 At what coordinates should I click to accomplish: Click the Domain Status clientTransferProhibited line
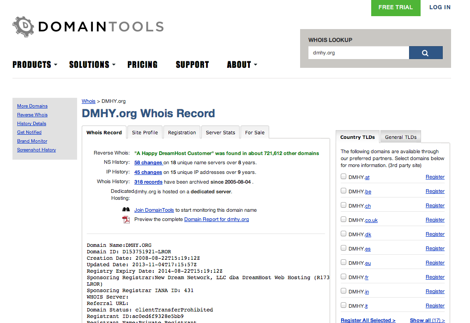click(x=150, y=310)
